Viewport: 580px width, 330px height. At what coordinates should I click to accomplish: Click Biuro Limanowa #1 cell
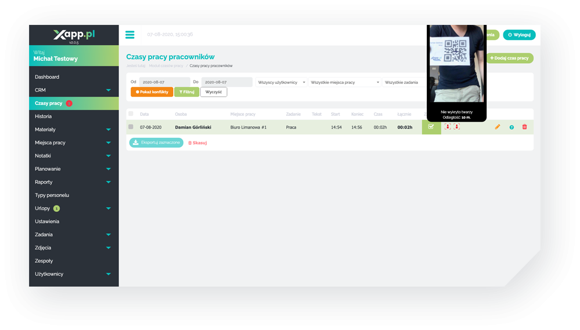[x=248, y=127]
